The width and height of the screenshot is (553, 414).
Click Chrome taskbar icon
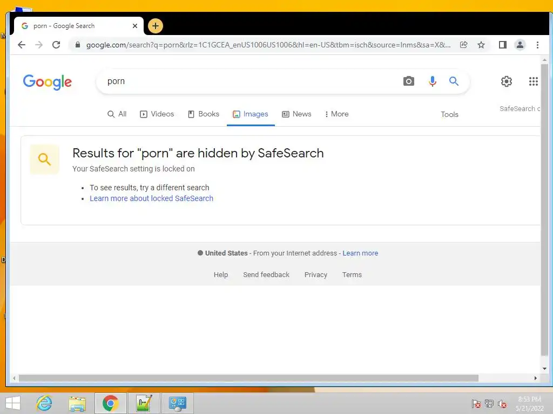(110, 403)
